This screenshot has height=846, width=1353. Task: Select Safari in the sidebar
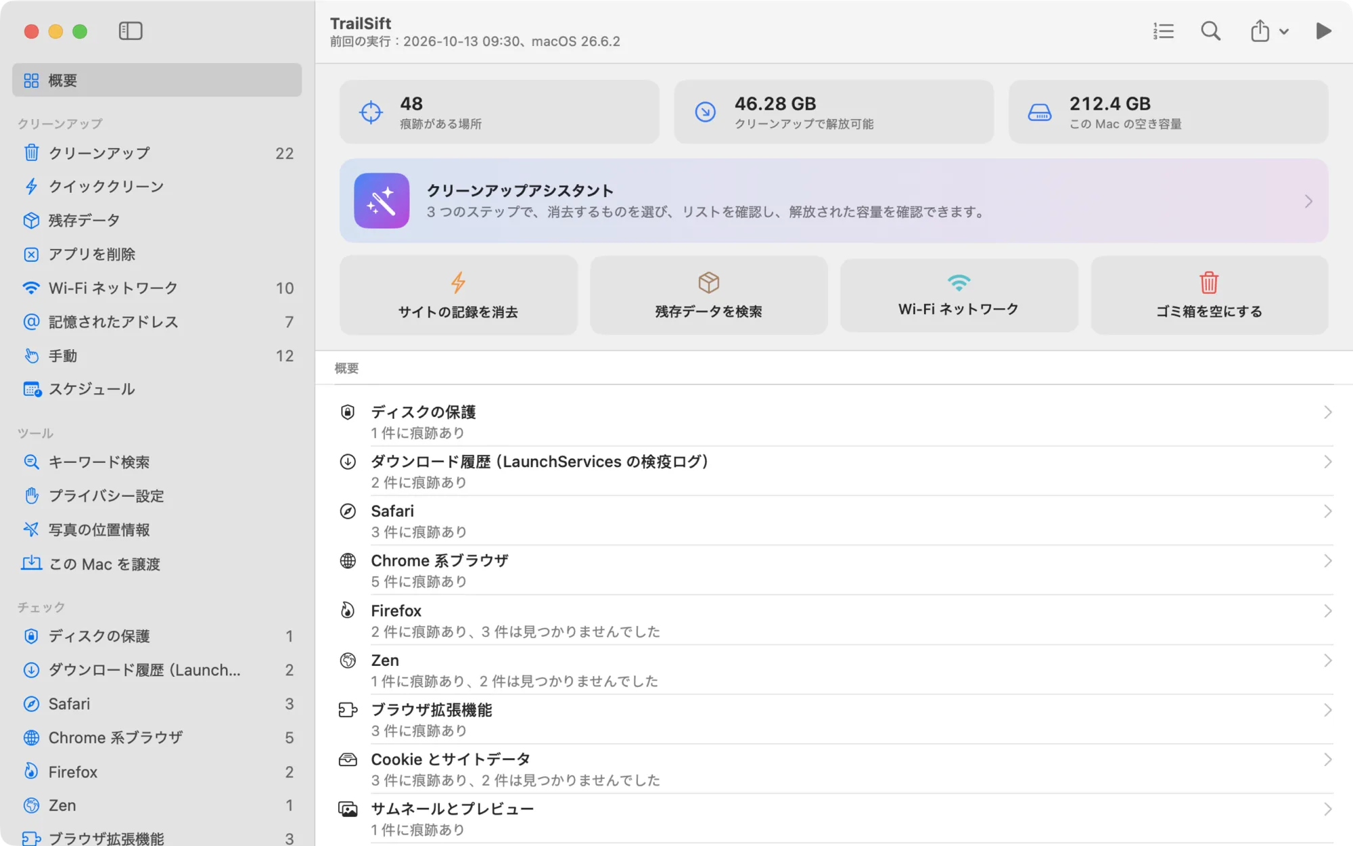[x=157, y=704]
